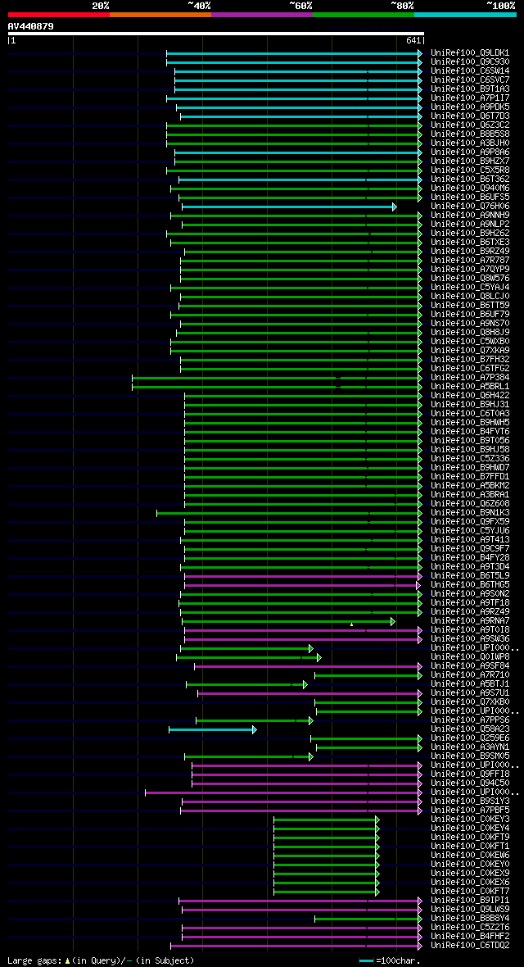The image size is (524, 967).
Task: Choose the UniRef100_C5YAJ4 hit
Action: (470, 288)
